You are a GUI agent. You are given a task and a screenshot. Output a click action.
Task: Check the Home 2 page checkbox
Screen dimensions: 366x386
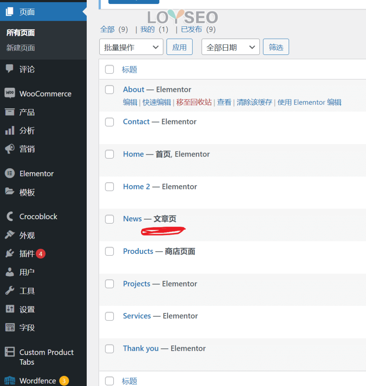[109, 187]
